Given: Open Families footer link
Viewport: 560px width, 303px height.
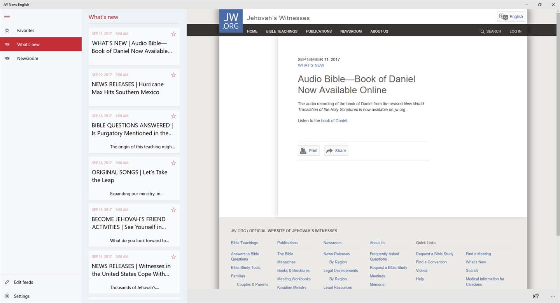Looking at the screenshot, I should click(238, 276).
